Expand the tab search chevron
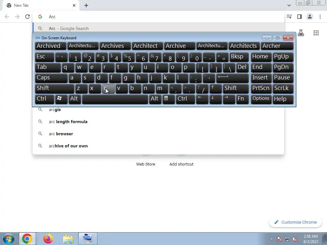327x245 pixels. click(x=289, y=5)
